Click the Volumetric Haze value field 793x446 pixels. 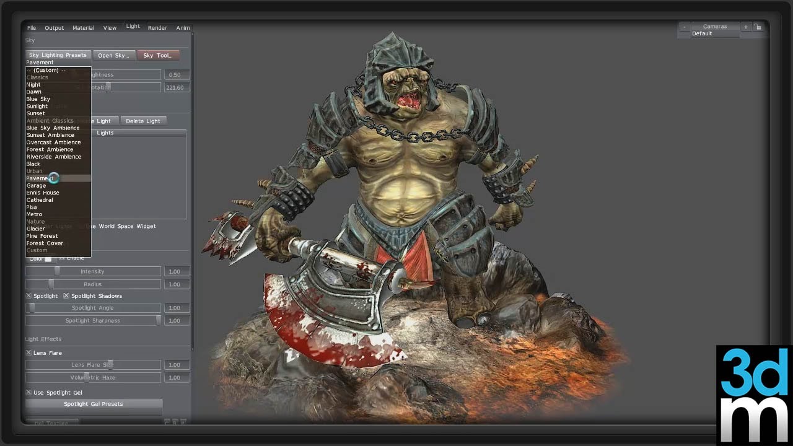click(x=176, y=377)
